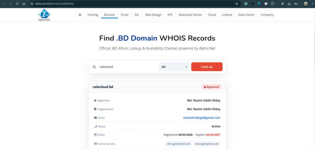View site information icon in address bar
Image resolution: width=315 pixels, height=150 pixels.
(32, 4)
